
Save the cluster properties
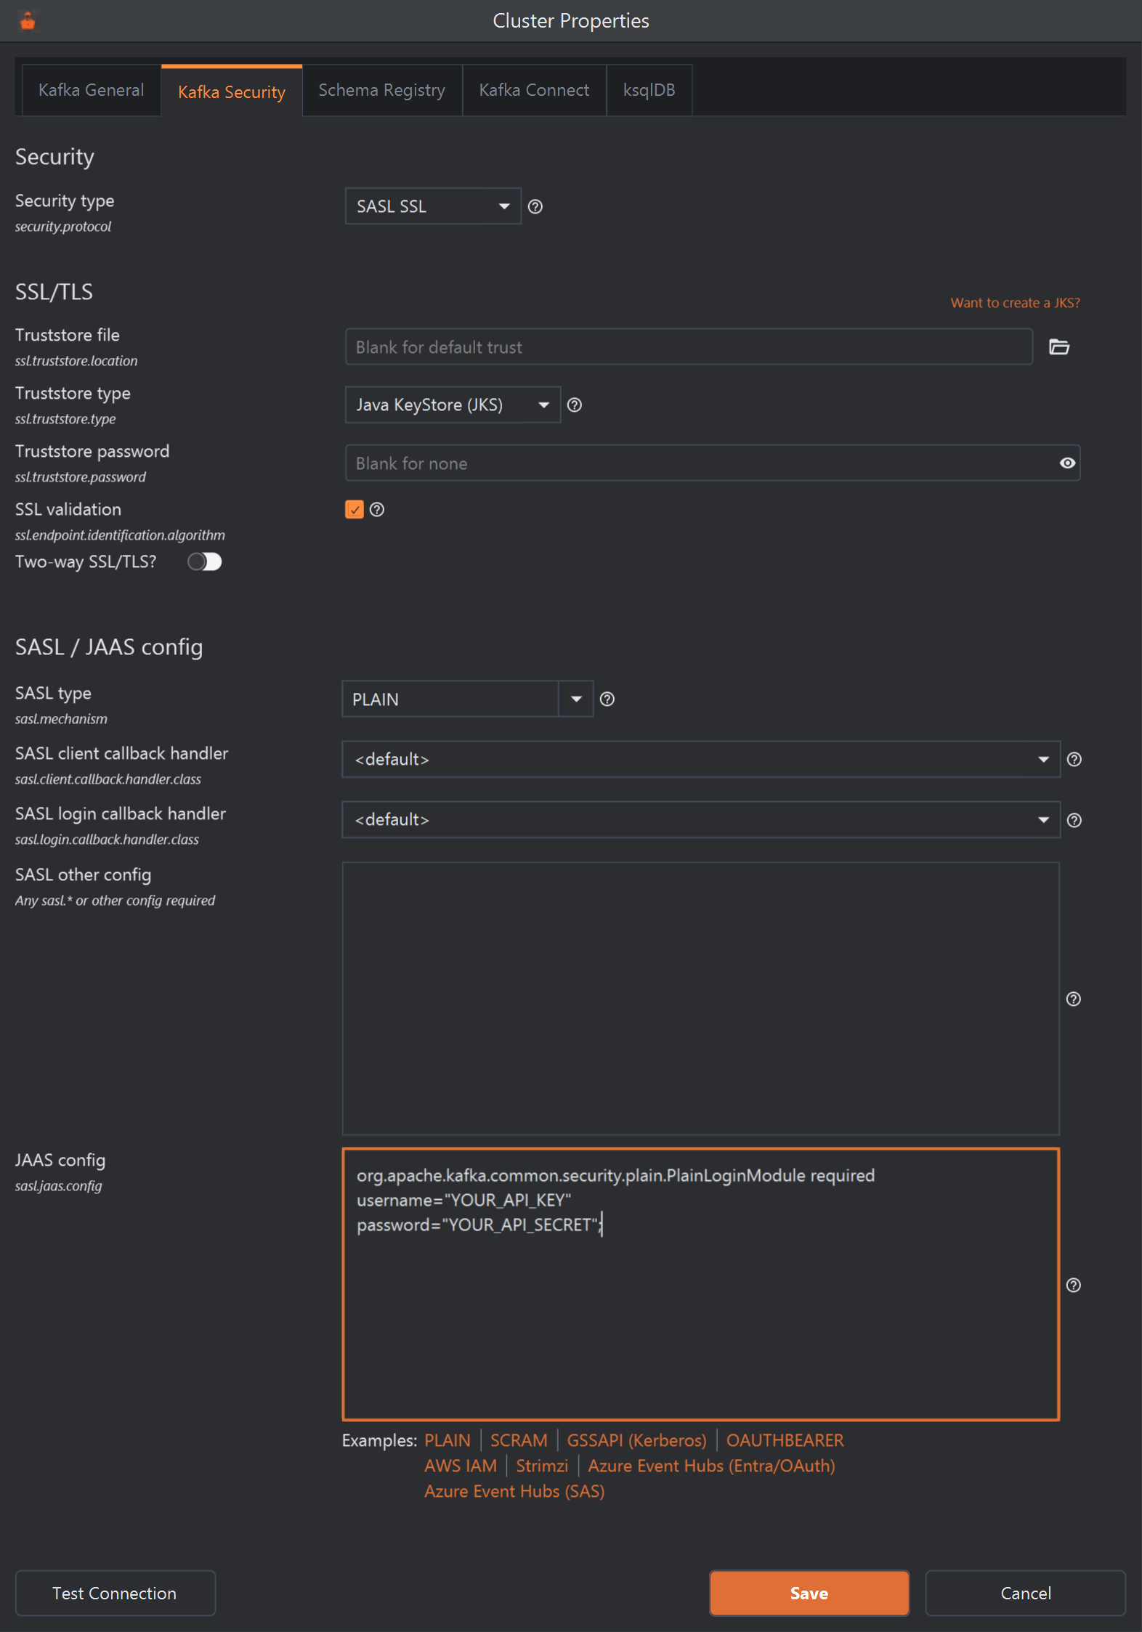click(x=809, y=1594)
